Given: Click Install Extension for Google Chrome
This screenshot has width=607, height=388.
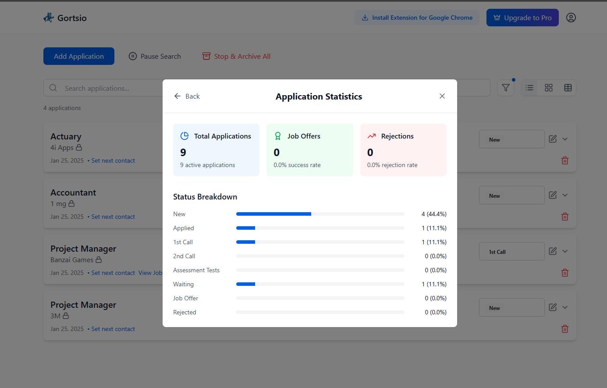Looking at the screenshot, I should point(416,18).
